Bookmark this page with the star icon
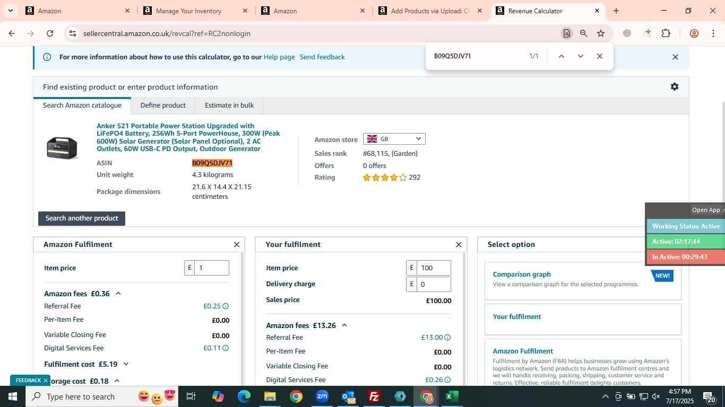The height and width of the screenshot is (407, 725). (601, 33)
